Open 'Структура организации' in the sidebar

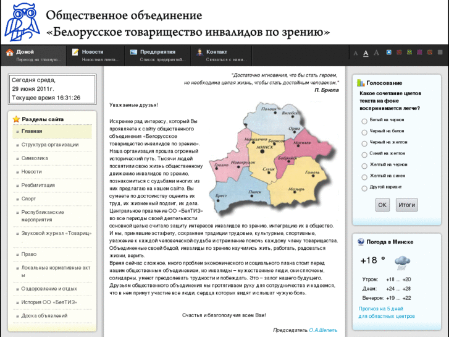tap(50, 145)
